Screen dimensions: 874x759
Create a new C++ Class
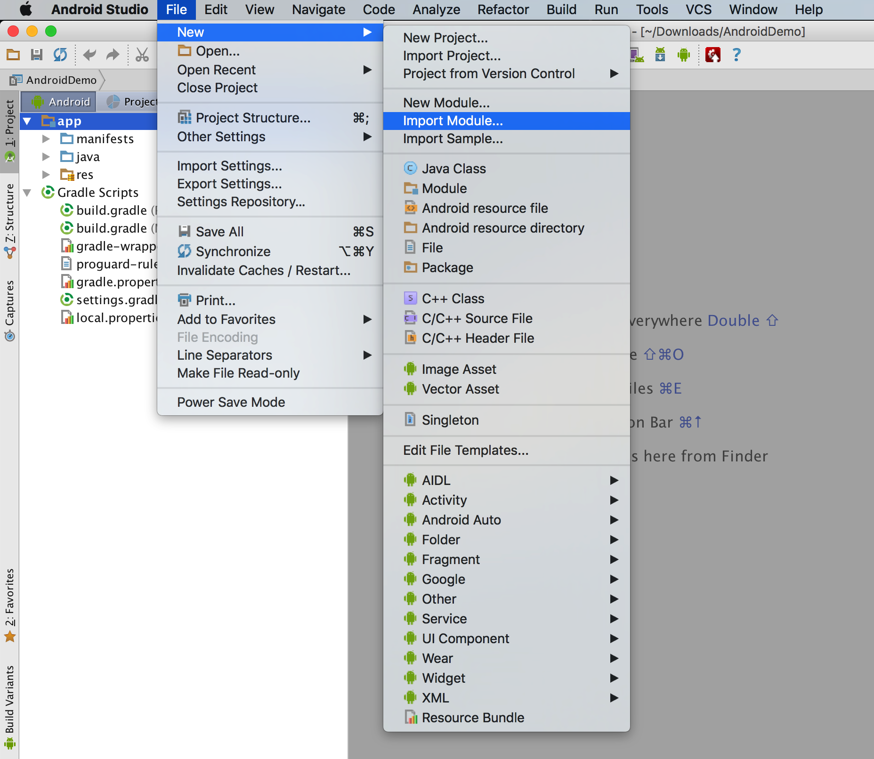[x=507, y=299]
